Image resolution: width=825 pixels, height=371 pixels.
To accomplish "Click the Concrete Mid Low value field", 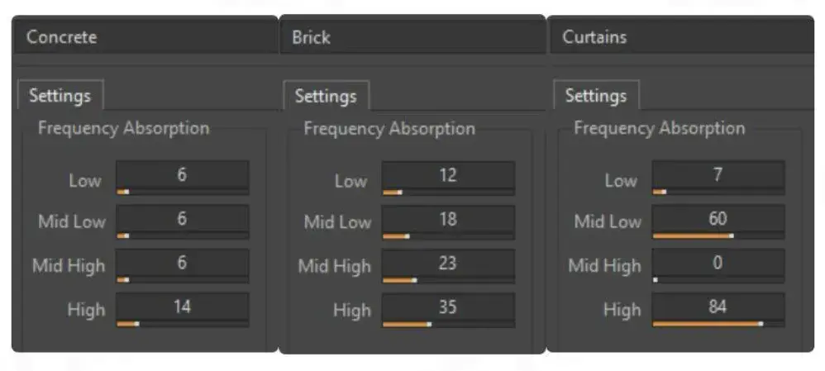I will click(182, 218).
